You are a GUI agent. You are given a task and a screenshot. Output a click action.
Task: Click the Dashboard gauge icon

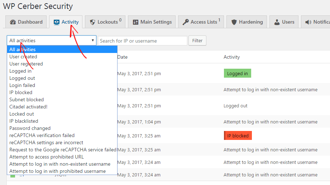(x=13, y=22)
